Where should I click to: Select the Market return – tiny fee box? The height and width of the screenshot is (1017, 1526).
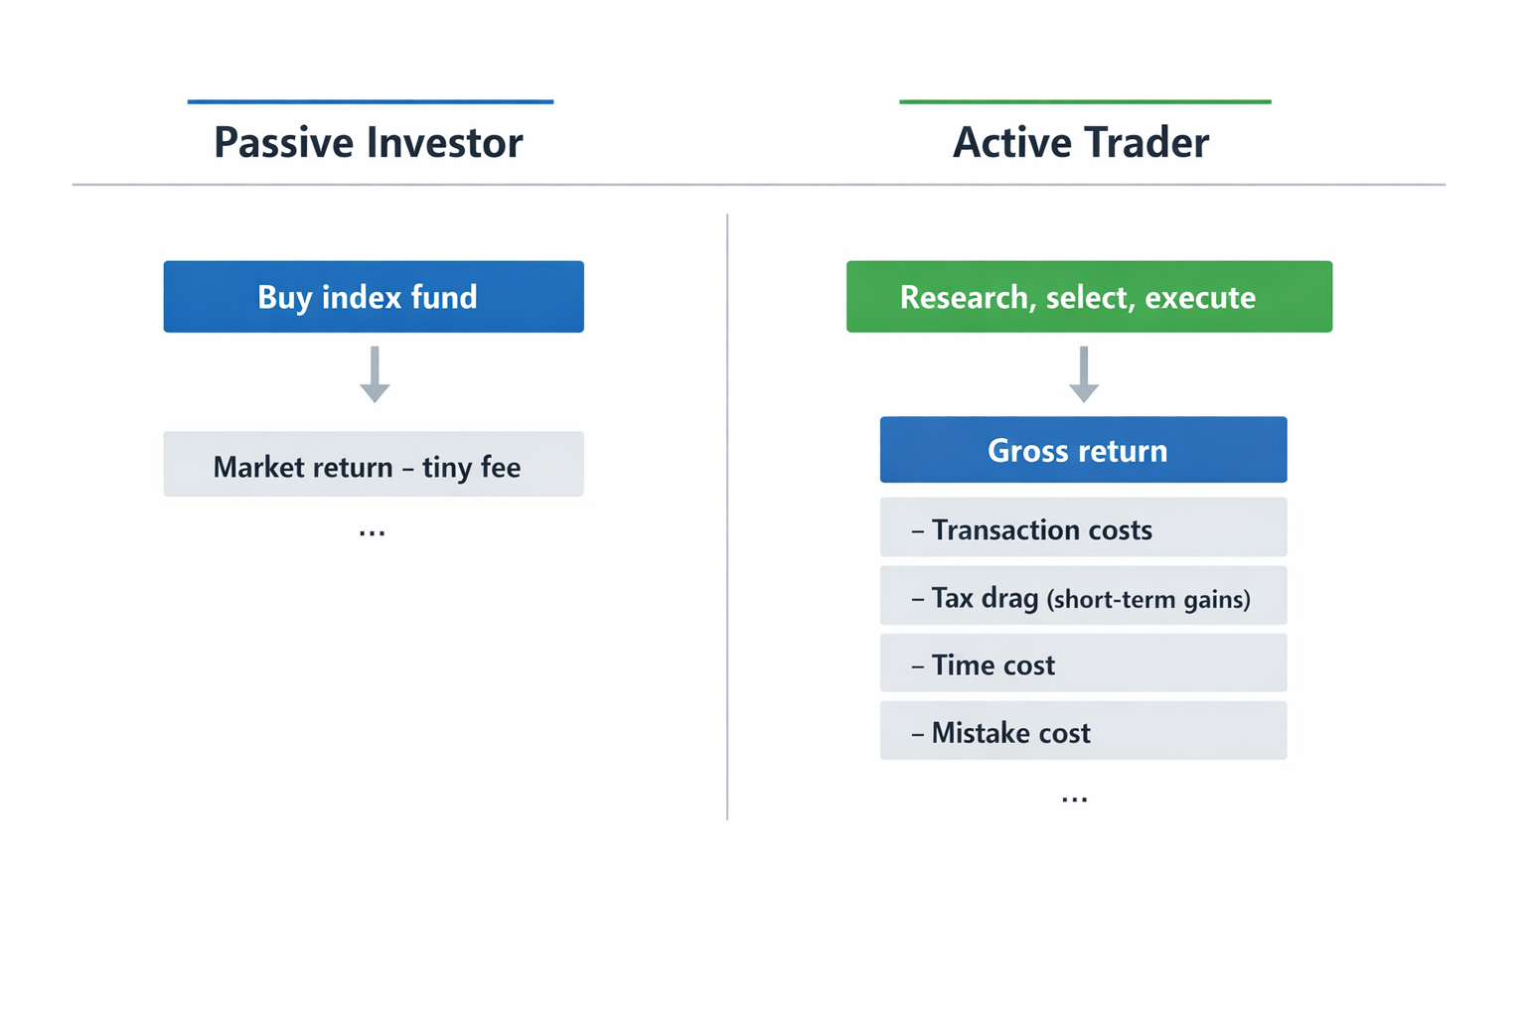(x=374, y=464)
